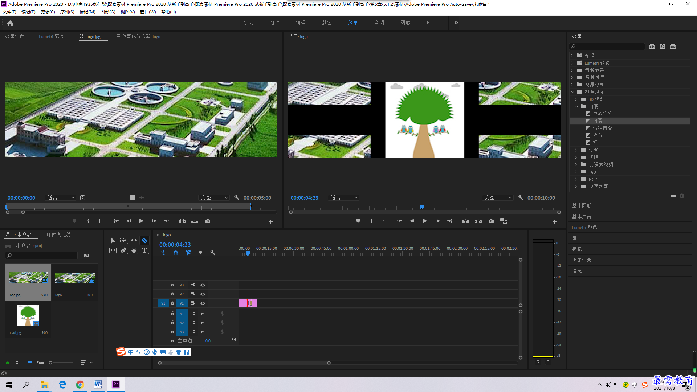The width and height of the screenshot is (697, 392).
Task: Click Insert button in source monitor
Action: pyautogui.click(x=182, y=221)
